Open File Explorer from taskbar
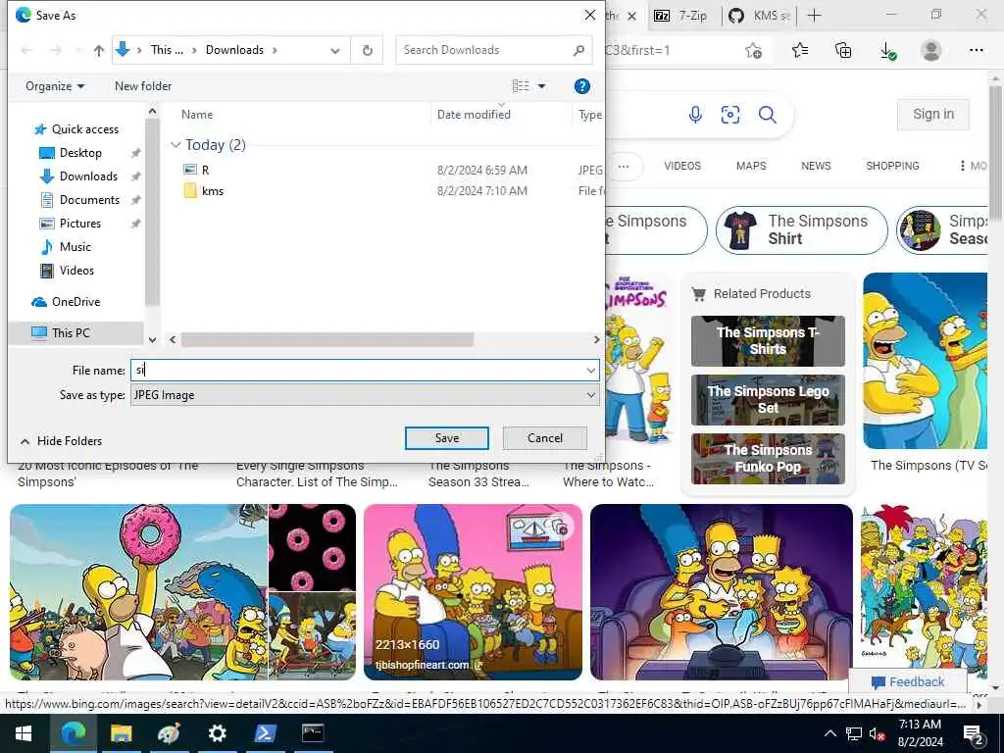Viewport: 1004px width, 753px height. pyautogui.click(x=121, y=733)
